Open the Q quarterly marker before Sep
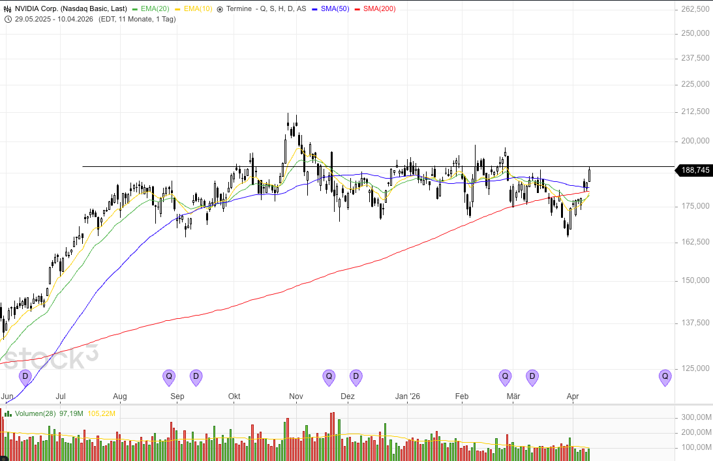713x461 pixels. 169,378
